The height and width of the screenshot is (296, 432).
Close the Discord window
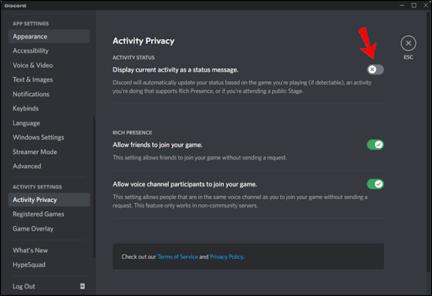[426, 5]
